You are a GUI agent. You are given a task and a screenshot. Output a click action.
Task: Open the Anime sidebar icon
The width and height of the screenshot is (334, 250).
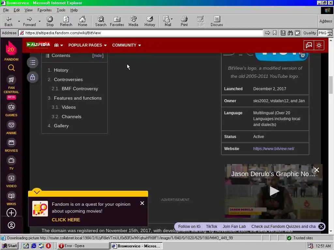tap(11, 125)
